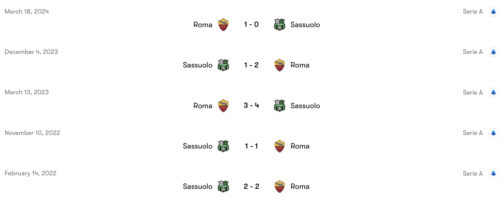Click the Roma badge beside the 1 - 1 score
This screenshot has width=503, height=198.
point(279,146)
